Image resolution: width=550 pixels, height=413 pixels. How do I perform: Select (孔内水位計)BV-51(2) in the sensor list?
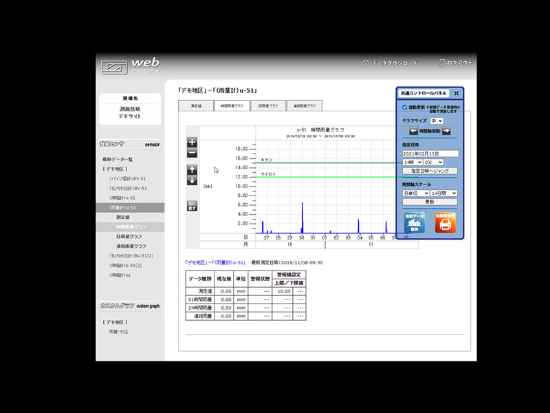pos(131,256)
